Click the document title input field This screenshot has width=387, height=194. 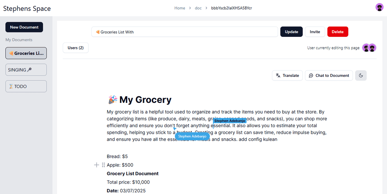pos(185,32)
